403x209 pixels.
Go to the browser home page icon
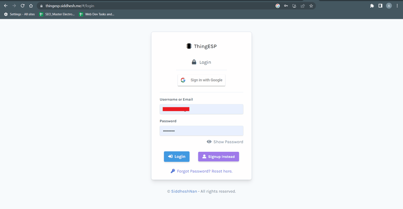pos(31,6)
